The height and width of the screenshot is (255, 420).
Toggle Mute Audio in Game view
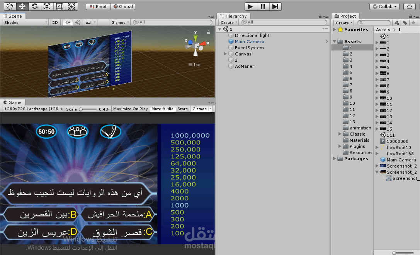point(162,109)
